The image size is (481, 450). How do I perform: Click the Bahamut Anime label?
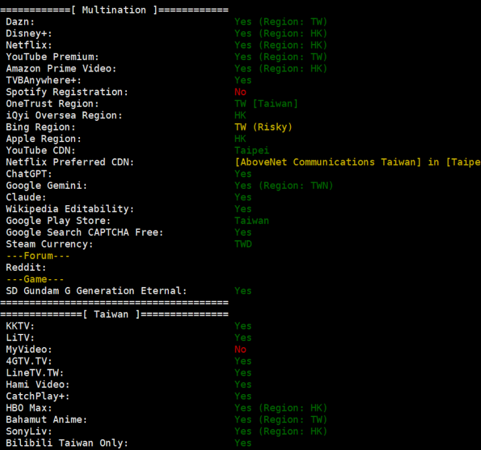point(47,419)
